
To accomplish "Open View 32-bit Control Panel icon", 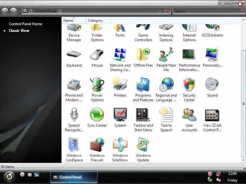I will click(x=212, y=120).
